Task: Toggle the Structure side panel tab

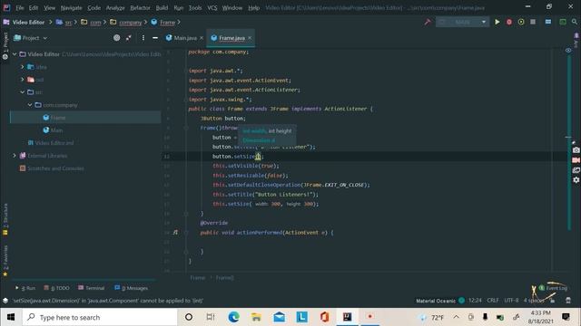Action: tap(5, 219)
